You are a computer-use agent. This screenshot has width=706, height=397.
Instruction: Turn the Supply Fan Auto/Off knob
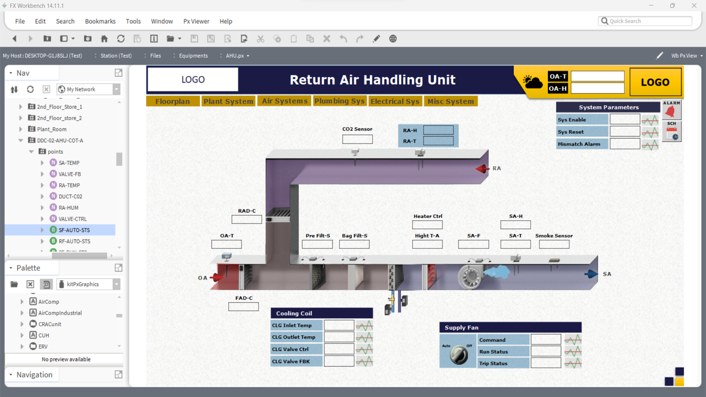point(458,354)
